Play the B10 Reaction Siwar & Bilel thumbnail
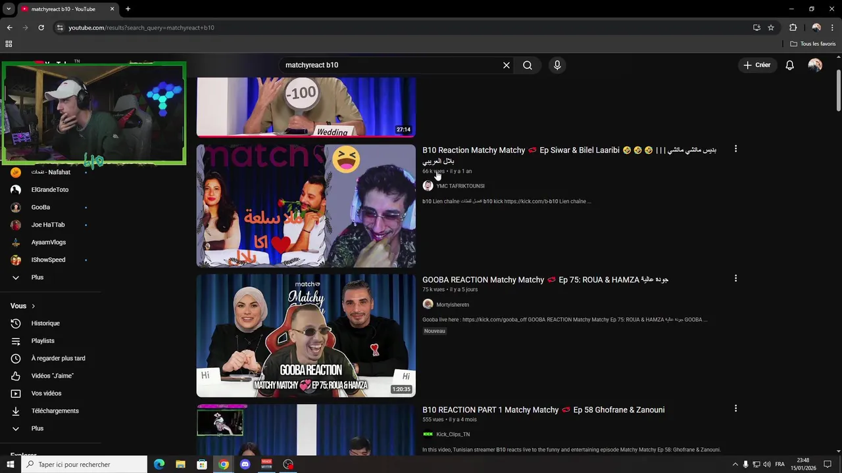842x473 pixels. (x=306, y=206)
